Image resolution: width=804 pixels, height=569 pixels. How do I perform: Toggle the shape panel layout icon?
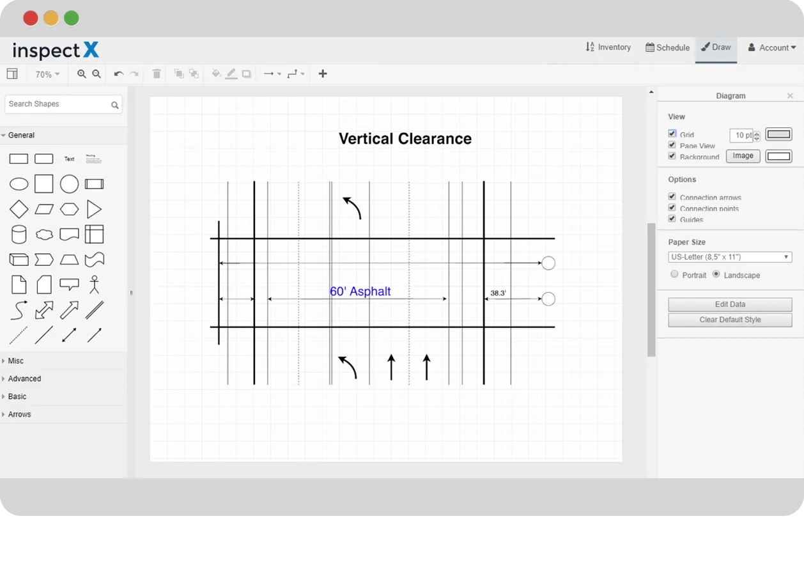[x=12, y=74]
